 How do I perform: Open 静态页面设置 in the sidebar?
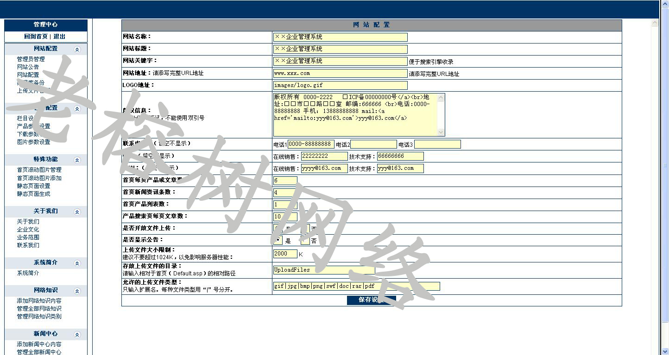point(33,186)
